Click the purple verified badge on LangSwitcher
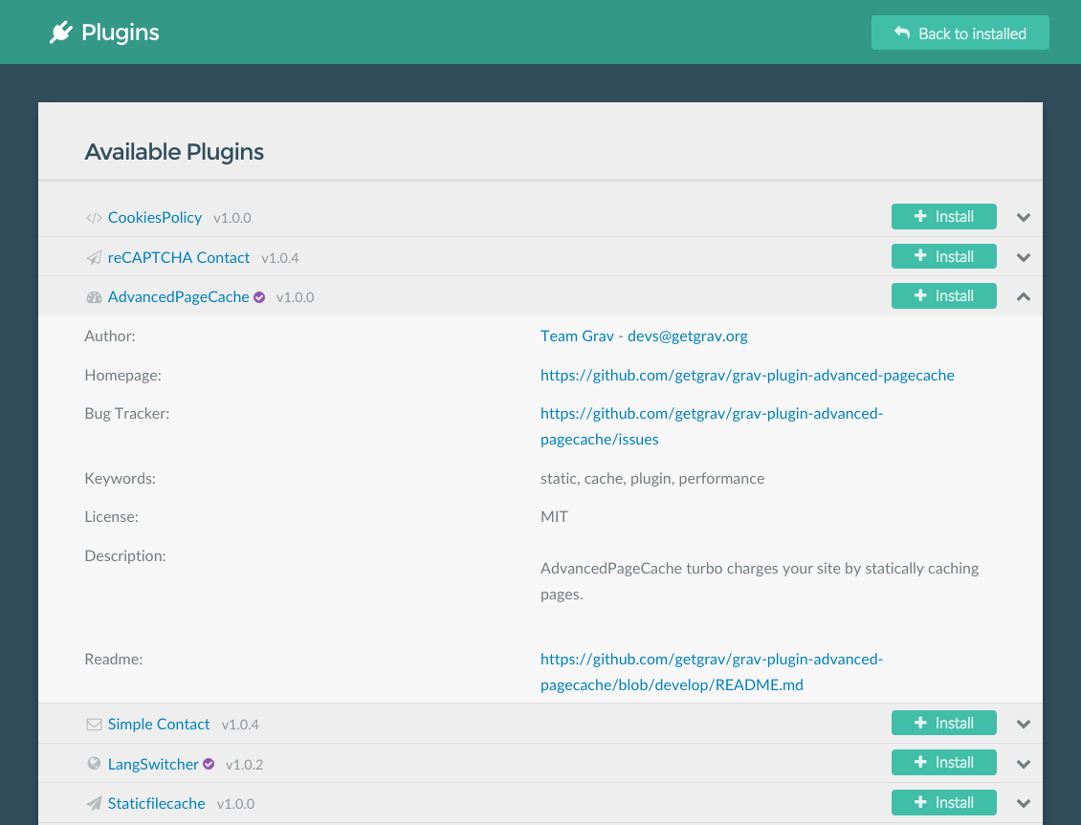 pyautogui.click(x=209, y=764)
